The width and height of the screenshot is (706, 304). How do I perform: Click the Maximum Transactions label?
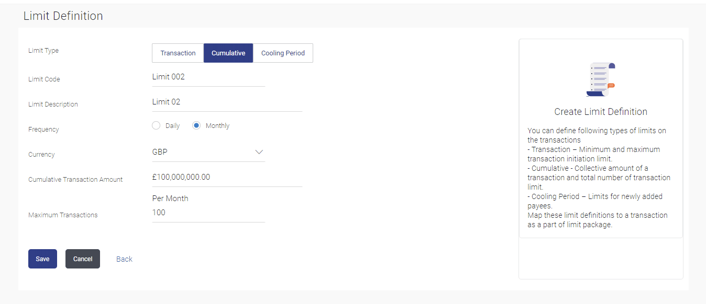click(63, 215)
